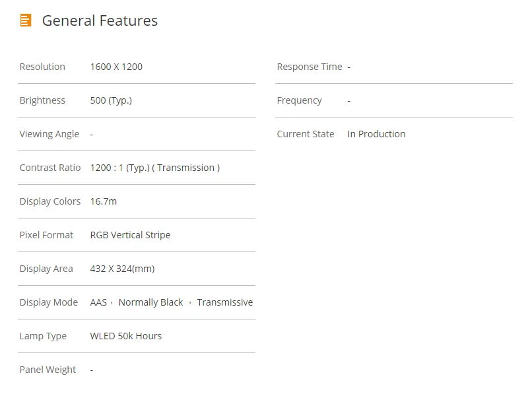Click the Viewing Angle label
Screen dimensions: 528x400
(x=49, y=134)
